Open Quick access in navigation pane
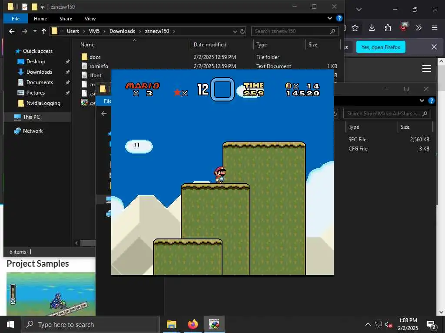This screenshot has width=445, height=333. 37,51
